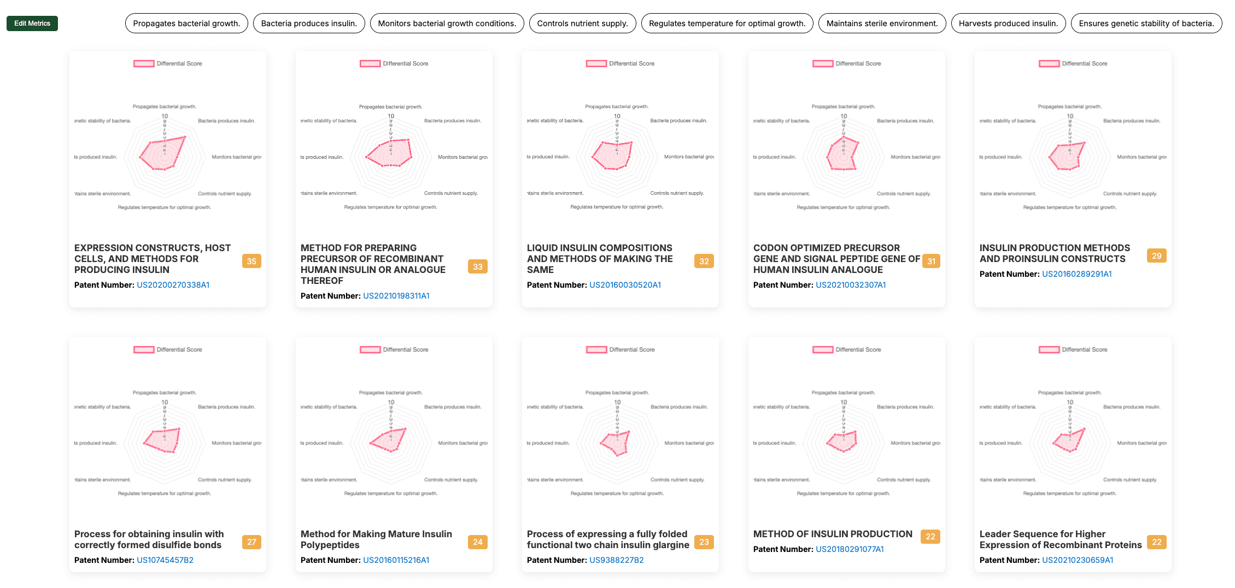Click the 'Controls nutrient supply.' chip
The height and width of the screenshot is (588, 1235).
point(582,23)
